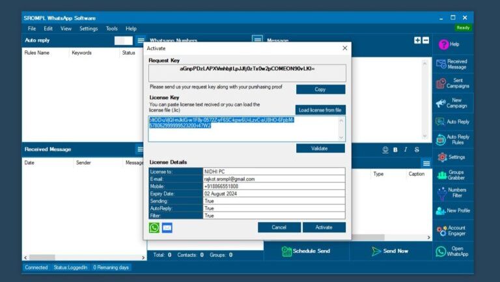Toggle the Auto reply switch

tap(123, 40)
